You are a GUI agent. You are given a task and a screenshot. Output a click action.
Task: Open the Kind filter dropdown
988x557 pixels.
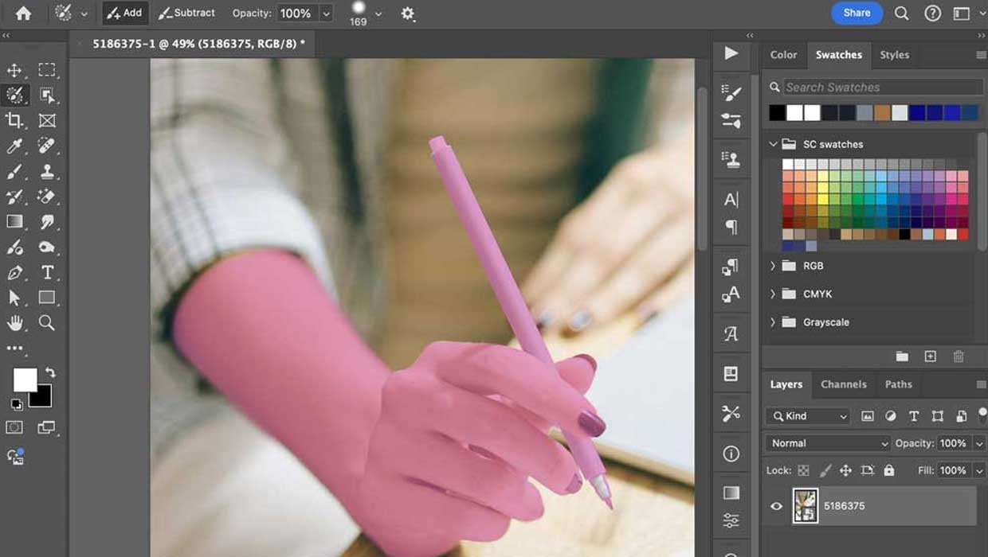[x=808, y=416]
